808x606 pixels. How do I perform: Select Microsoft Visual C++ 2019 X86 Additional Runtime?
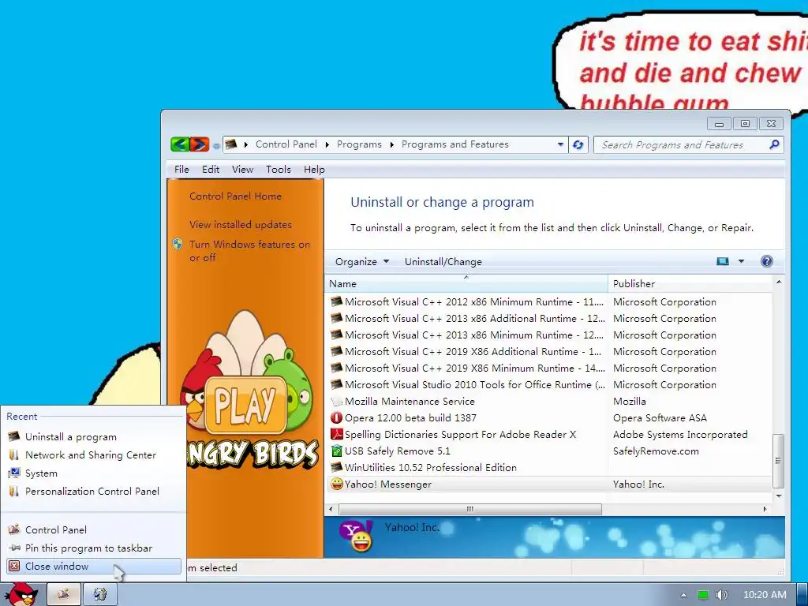[x=473, y=351]
